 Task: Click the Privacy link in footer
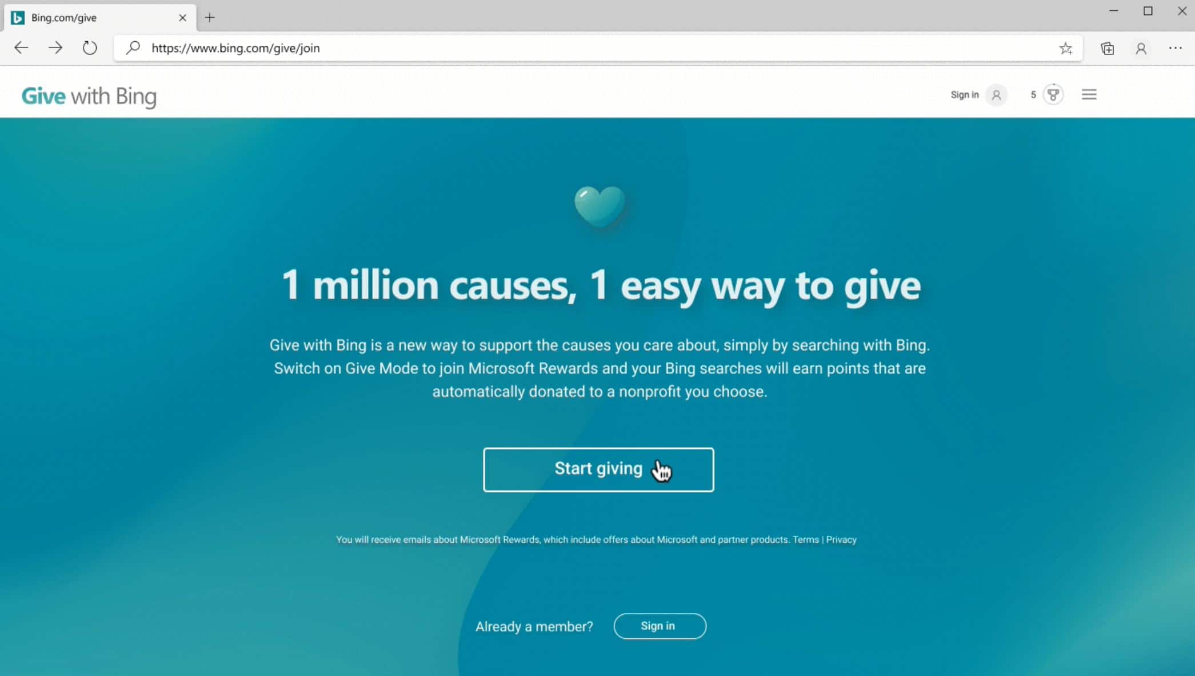coord(841,540)
